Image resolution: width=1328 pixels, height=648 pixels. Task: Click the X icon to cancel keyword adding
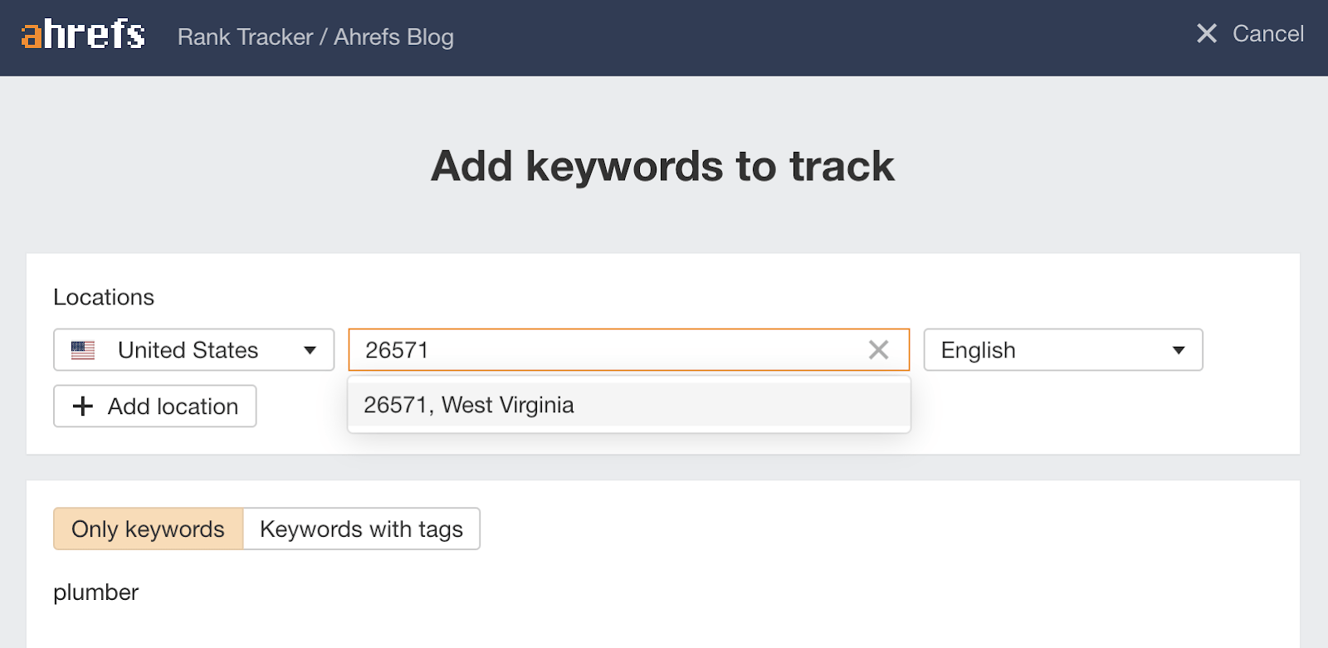coord(1208,35)
